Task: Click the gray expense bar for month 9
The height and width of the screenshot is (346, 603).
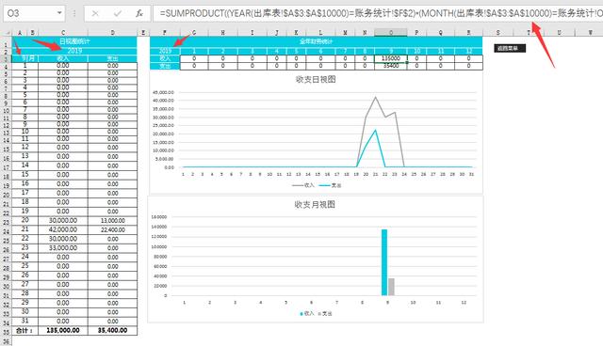Action: (x=391, y=287)
